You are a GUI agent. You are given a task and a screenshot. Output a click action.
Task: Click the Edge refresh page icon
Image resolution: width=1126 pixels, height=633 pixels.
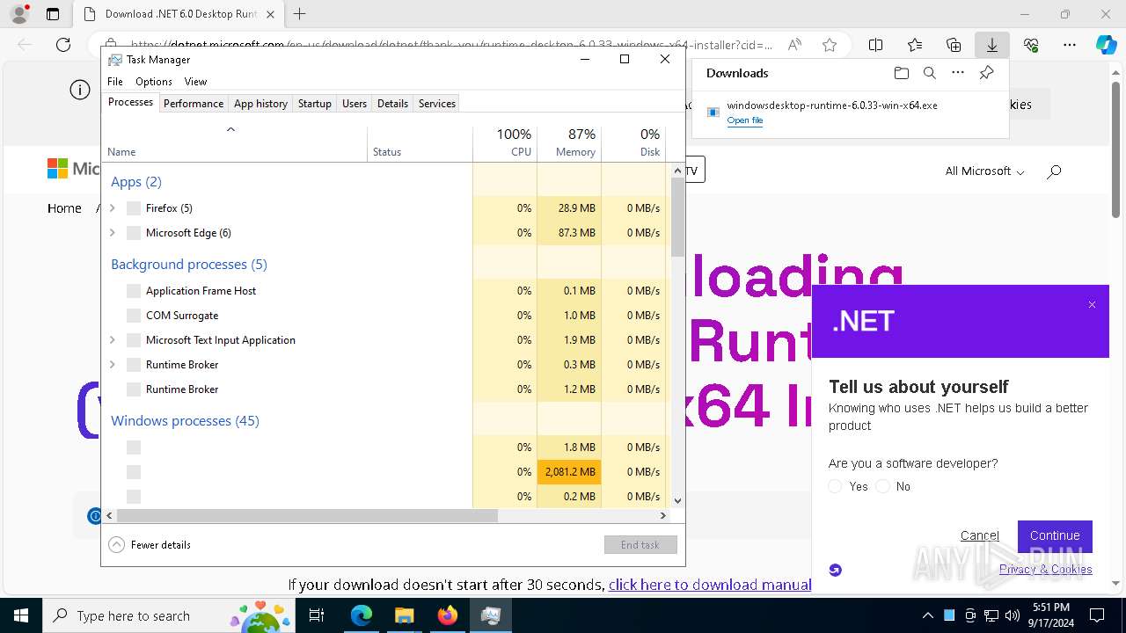click(63, 45)
